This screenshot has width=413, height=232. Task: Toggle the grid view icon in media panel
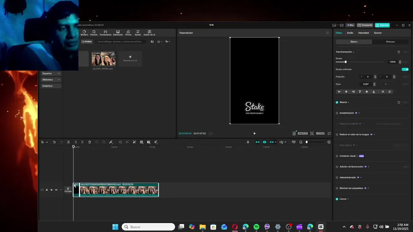point(152,42)
